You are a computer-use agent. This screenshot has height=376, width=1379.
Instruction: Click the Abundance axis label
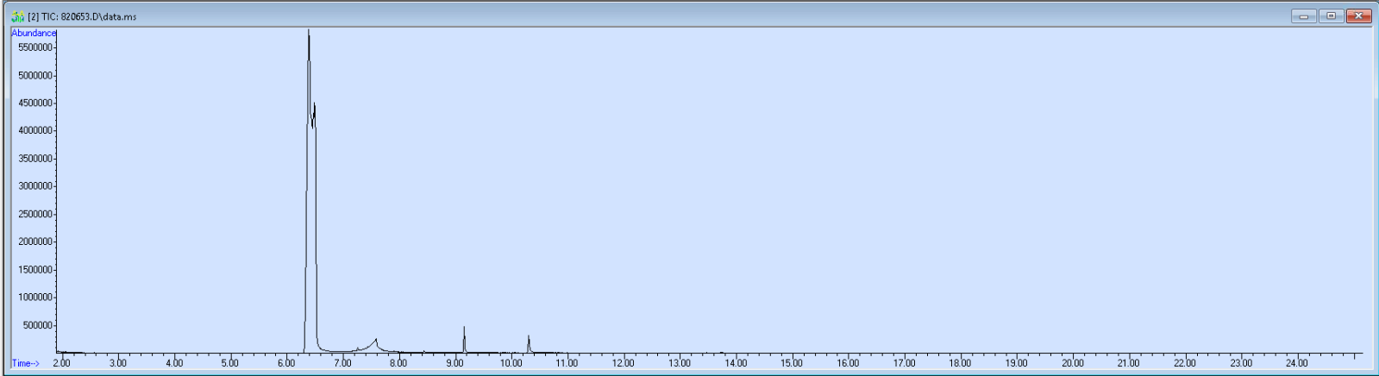coord(34,33)
